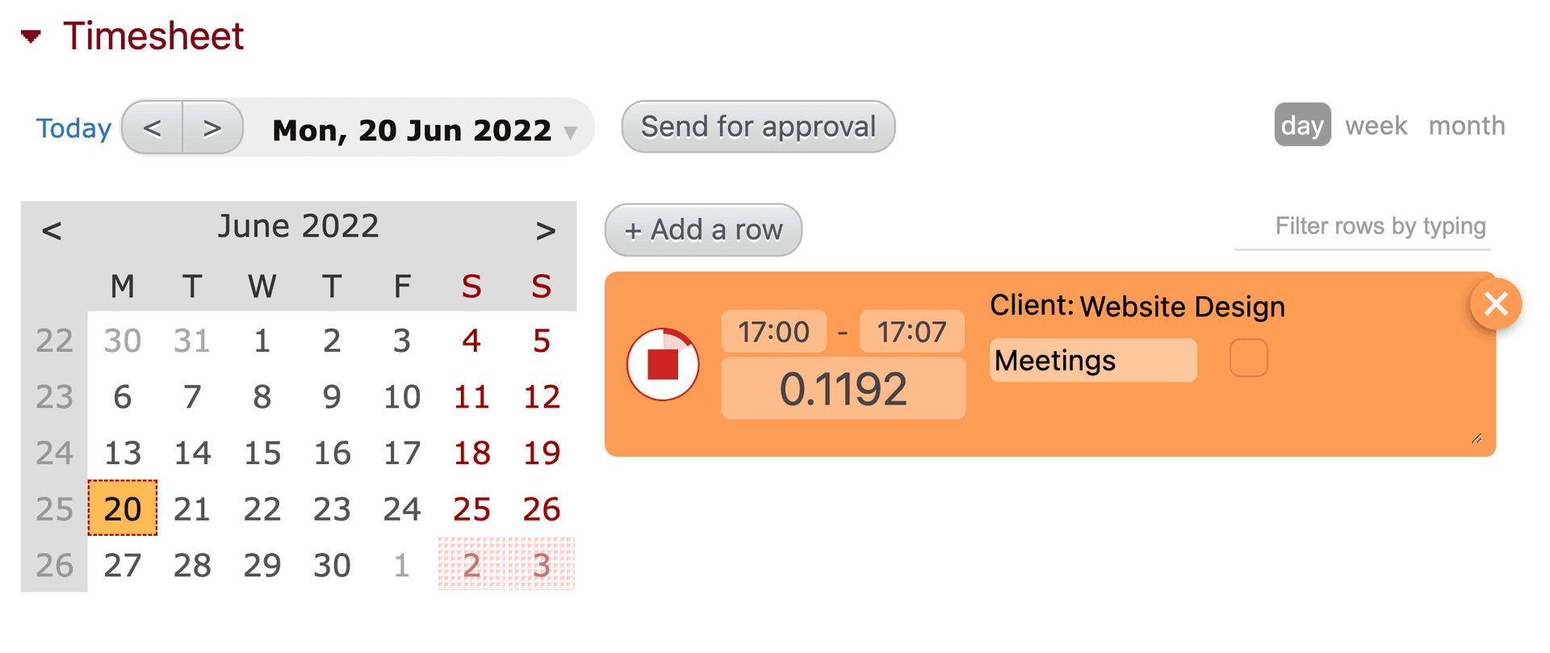Select the day view tab
Viewport: 1550px width, 653px height.
(1302, 125)
